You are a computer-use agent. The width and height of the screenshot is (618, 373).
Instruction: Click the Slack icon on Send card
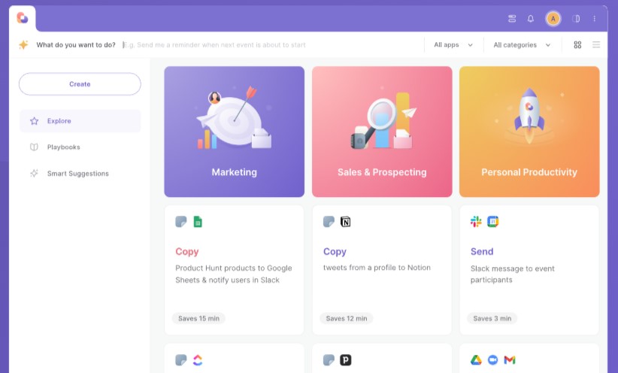476,222
